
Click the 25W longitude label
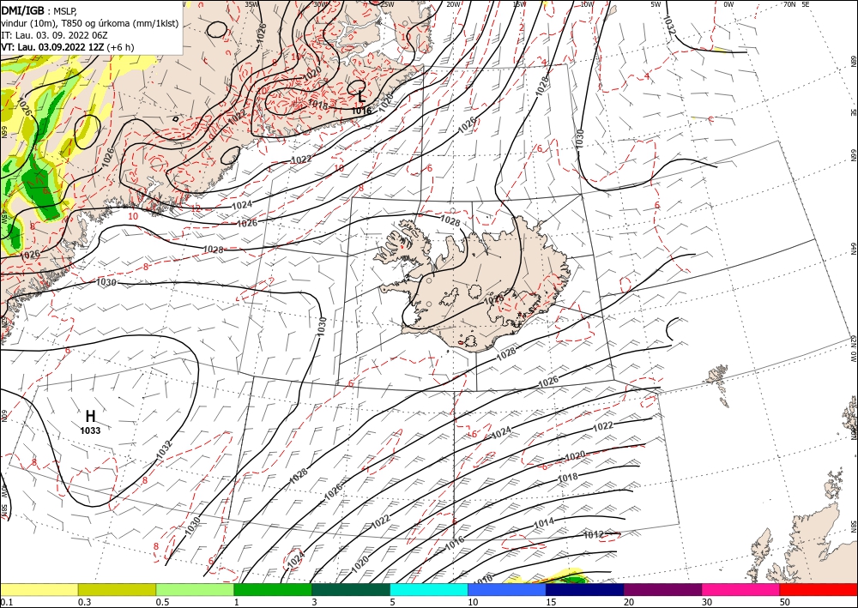387,4
